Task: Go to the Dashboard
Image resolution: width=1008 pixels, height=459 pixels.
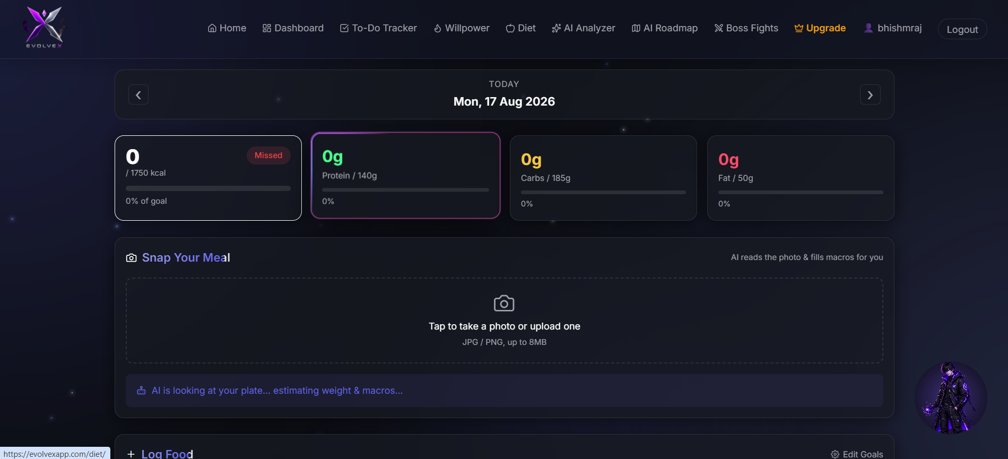Action: point(293,28)
